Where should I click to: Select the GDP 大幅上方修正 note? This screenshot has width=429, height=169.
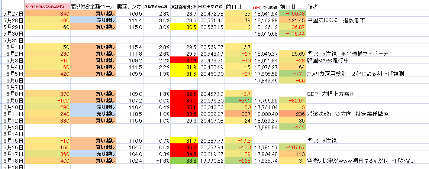(331, 94)
